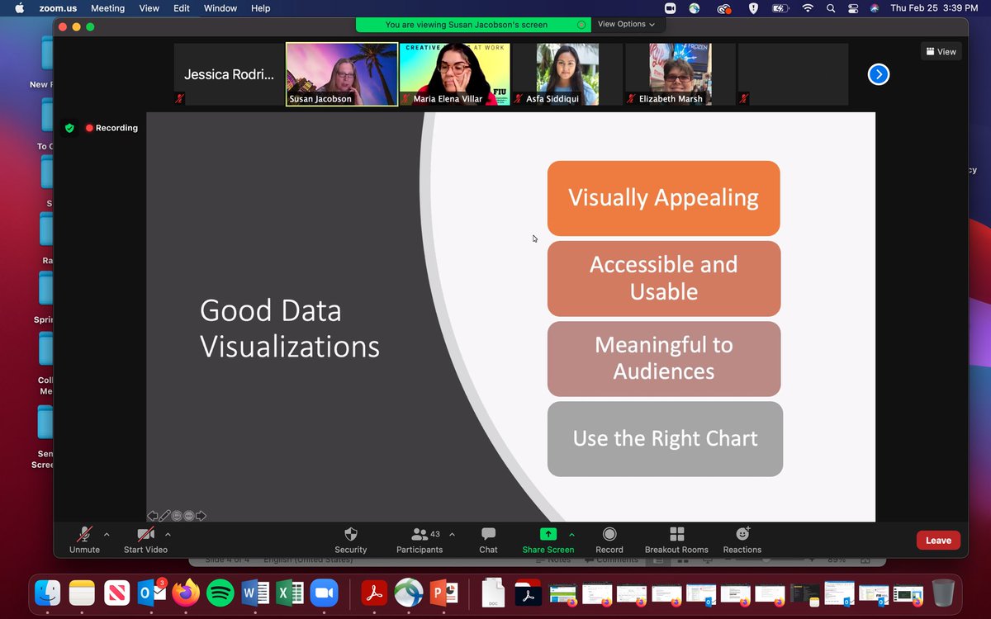Screen dimensions: 991x619
Task: Click the View layout button
Action: (x=941, y=51)
